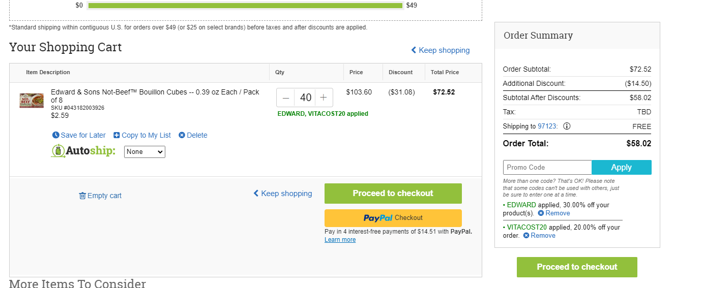Apply the promo code
The height and width of the screenshot is (288, 703).
(x=622, y=168)
